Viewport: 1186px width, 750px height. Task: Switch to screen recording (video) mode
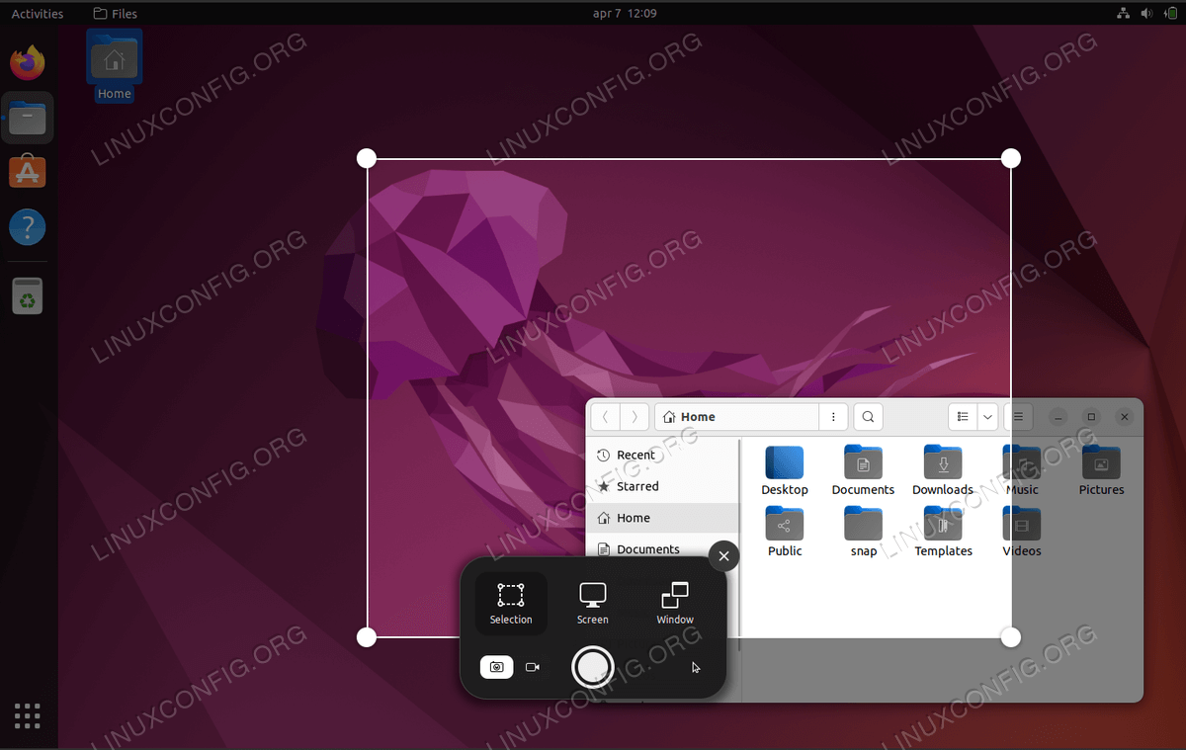coord(533,667)
